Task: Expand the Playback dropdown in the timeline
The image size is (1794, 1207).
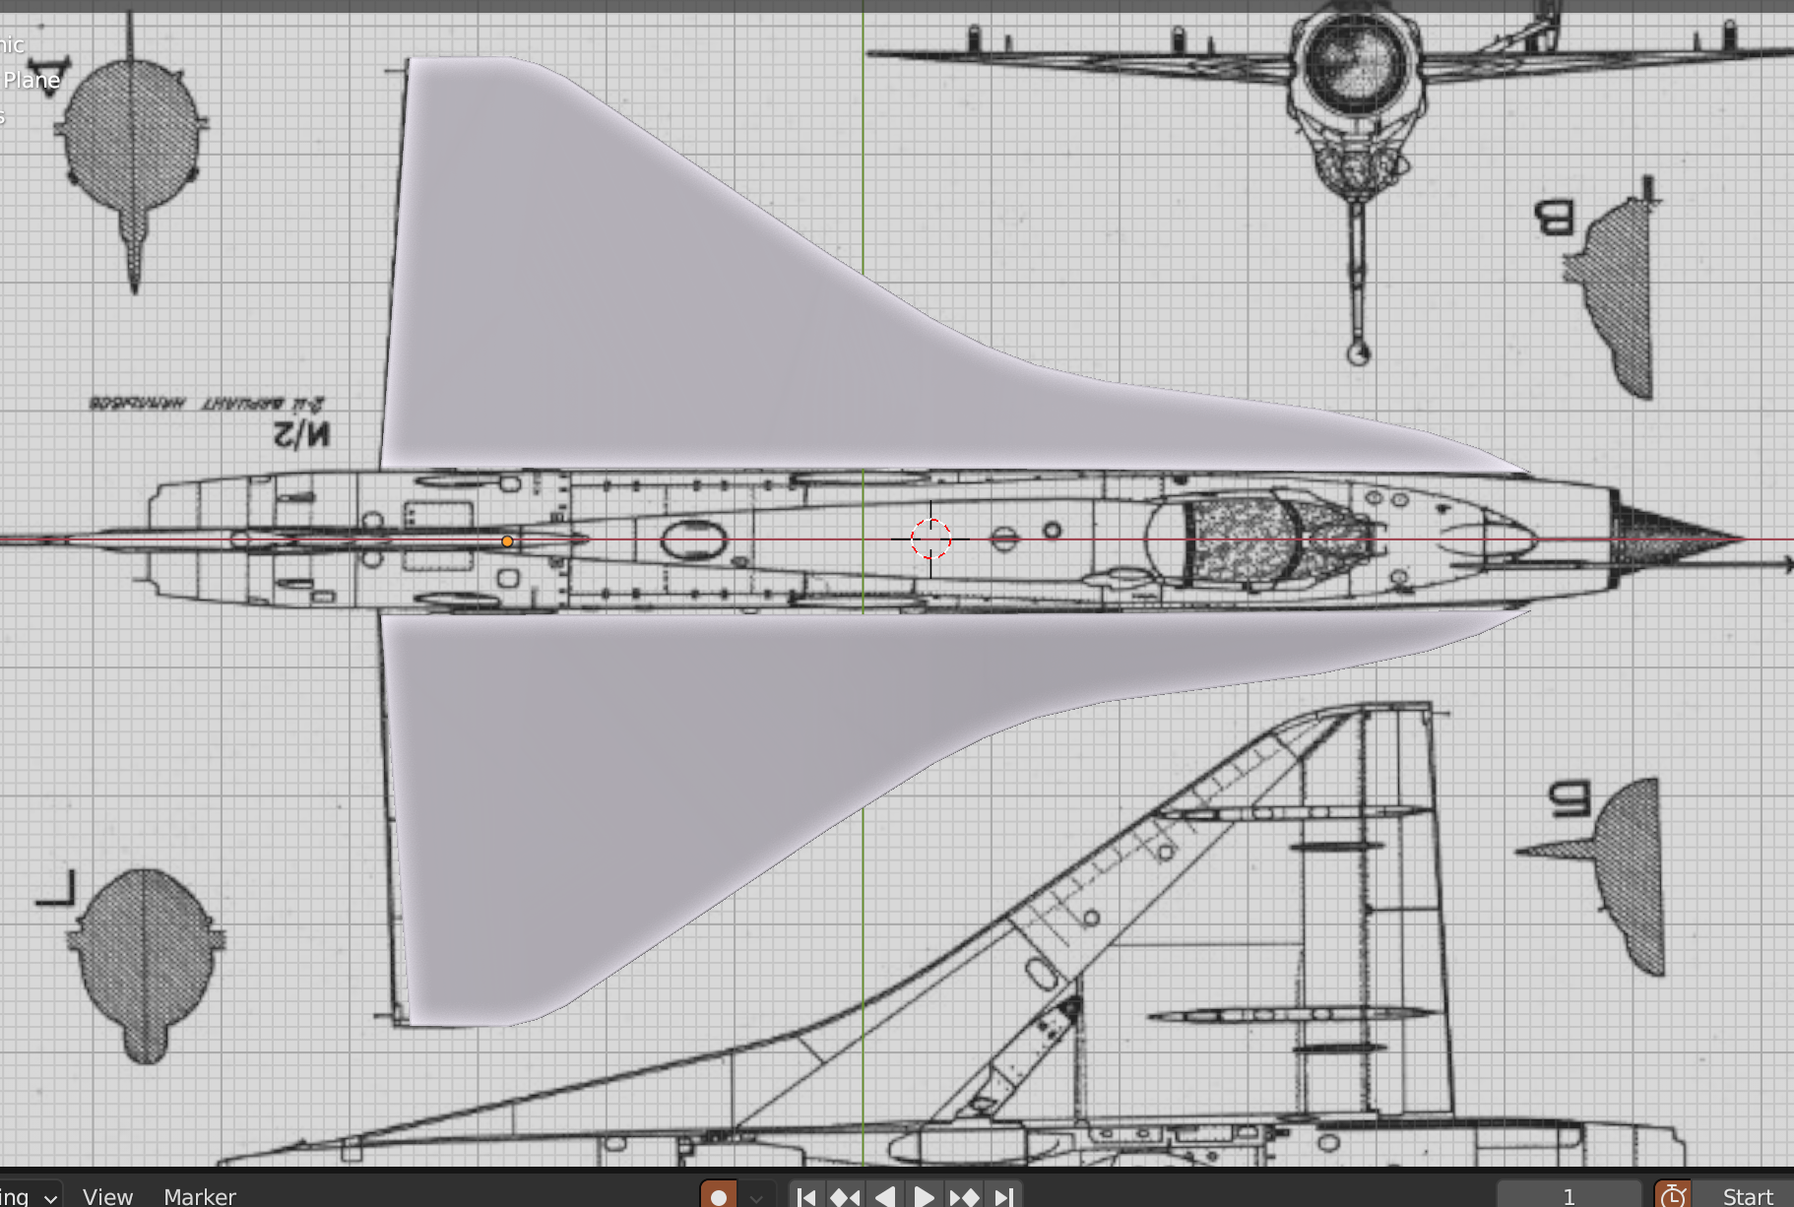Action: point(30,1196)
